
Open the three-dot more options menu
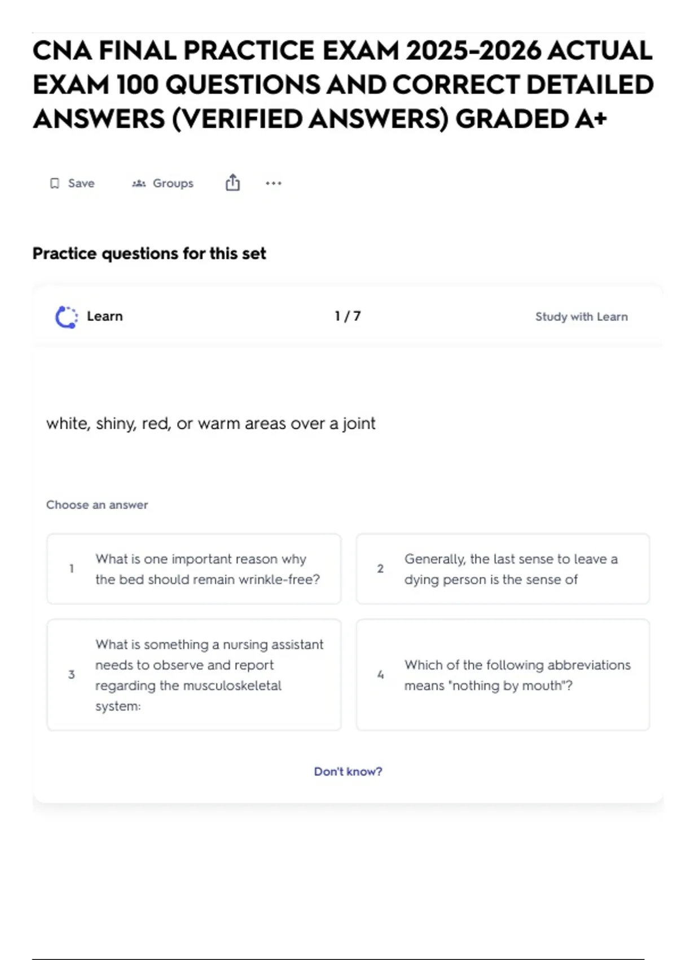pyautogui.click(x=274, y=184)
